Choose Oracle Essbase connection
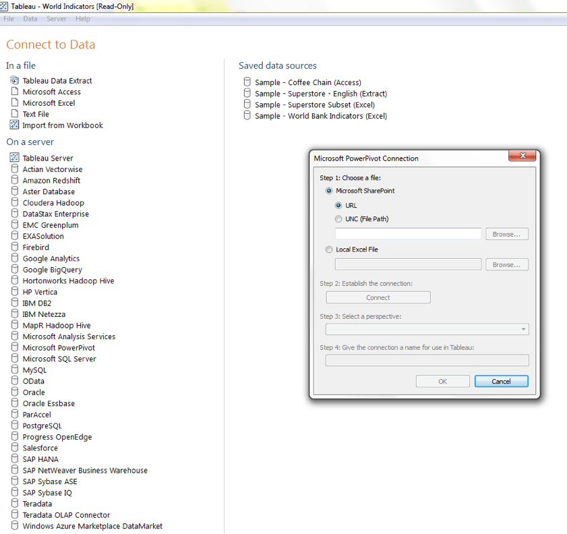 (x=49, y=403)
